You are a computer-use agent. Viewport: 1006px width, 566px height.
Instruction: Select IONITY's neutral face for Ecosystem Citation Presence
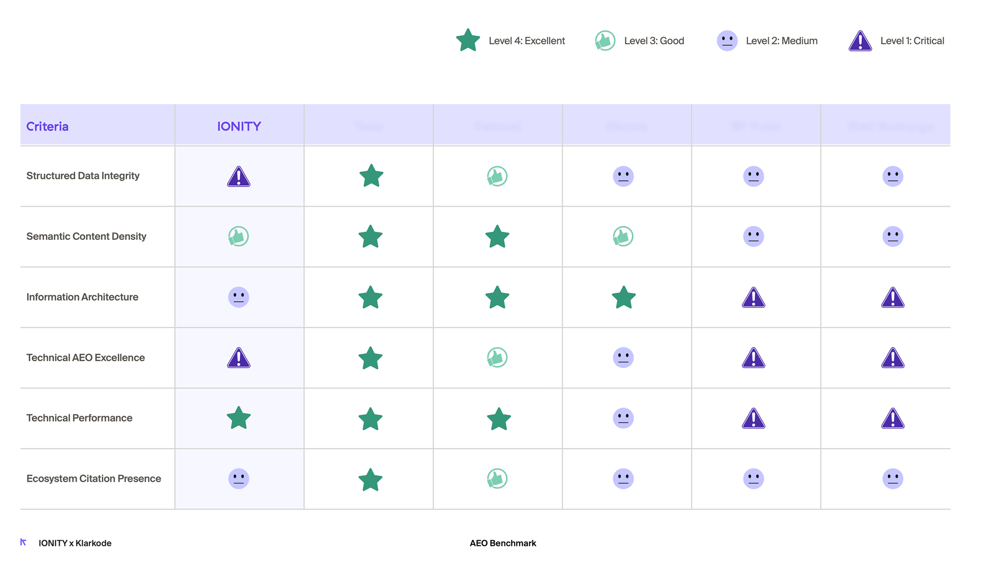pyautogui.click(x=238, y=479)
